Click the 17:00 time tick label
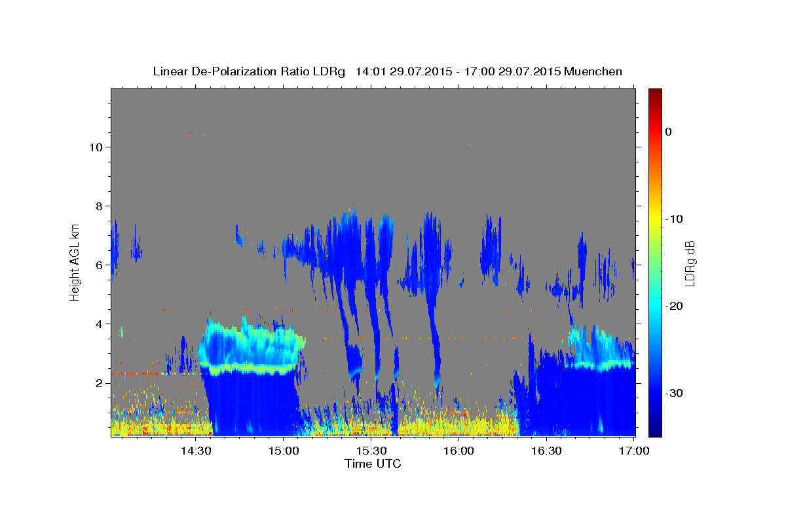786x524 pixels. pos(634,451)
